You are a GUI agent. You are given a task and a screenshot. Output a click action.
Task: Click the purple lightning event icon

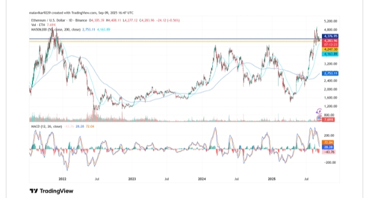[319, 111]
